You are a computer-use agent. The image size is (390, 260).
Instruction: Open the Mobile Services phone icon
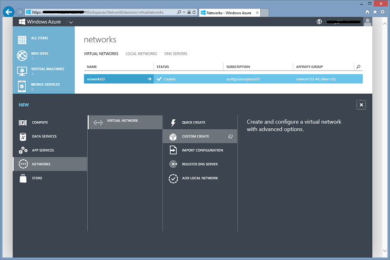22,87
